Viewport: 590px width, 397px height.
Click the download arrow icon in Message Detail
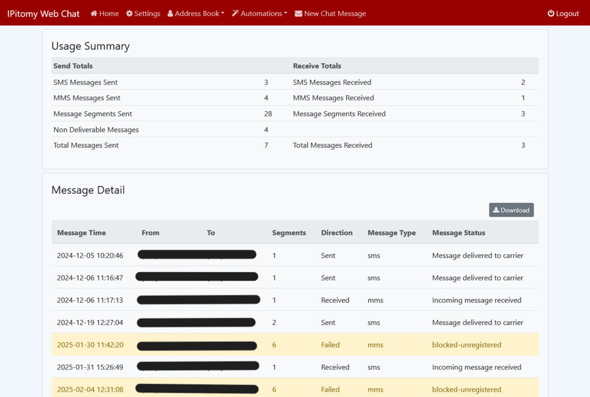point(496,210)
